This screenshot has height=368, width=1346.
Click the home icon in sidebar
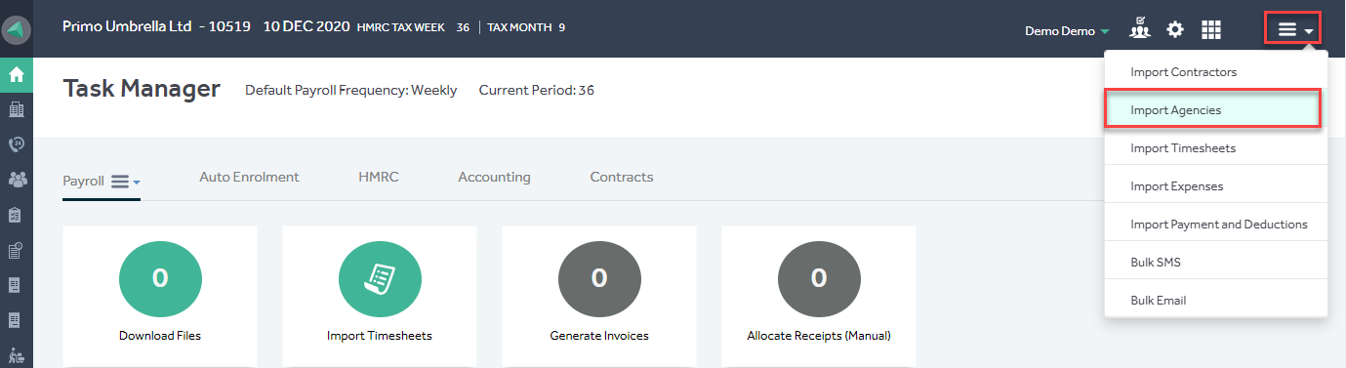click(x=16, y=74)
